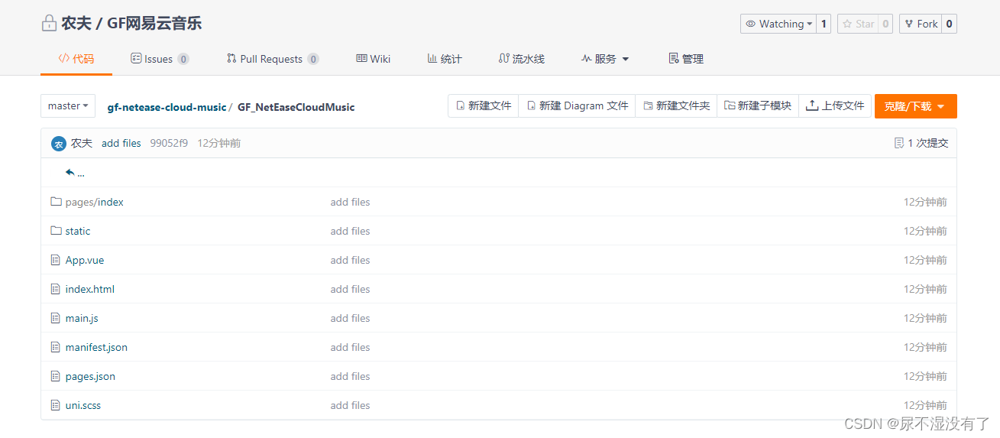
Task: Switch to the 代码 tab
Action: pos(76,59)
